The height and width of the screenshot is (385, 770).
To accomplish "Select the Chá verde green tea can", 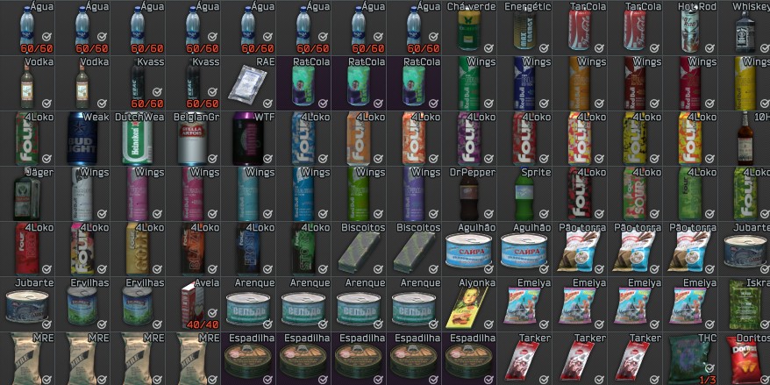I will pos(469,28).
